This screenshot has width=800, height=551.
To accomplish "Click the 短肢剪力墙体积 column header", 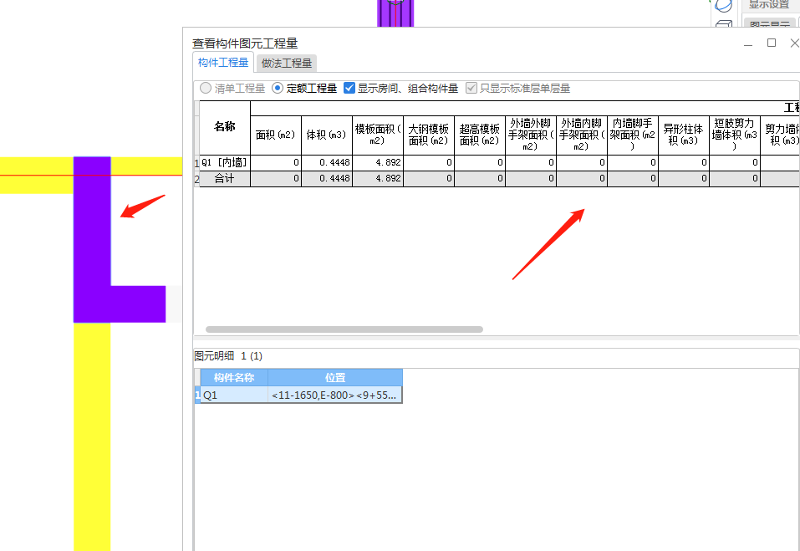I will (735, 135).
